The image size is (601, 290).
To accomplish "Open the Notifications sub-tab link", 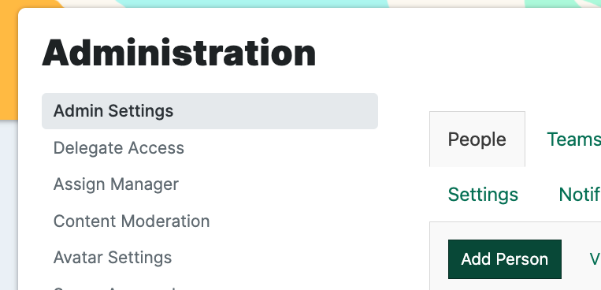I will coord(580,195).
